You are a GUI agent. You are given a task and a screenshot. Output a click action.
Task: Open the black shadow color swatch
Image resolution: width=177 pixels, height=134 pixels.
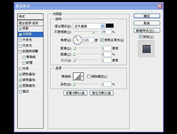(x=109, y=26)
